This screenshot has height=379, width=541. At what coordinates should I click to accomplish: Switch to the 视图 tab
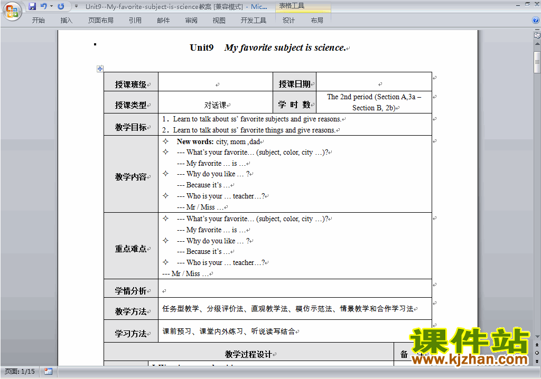(219, 21)
